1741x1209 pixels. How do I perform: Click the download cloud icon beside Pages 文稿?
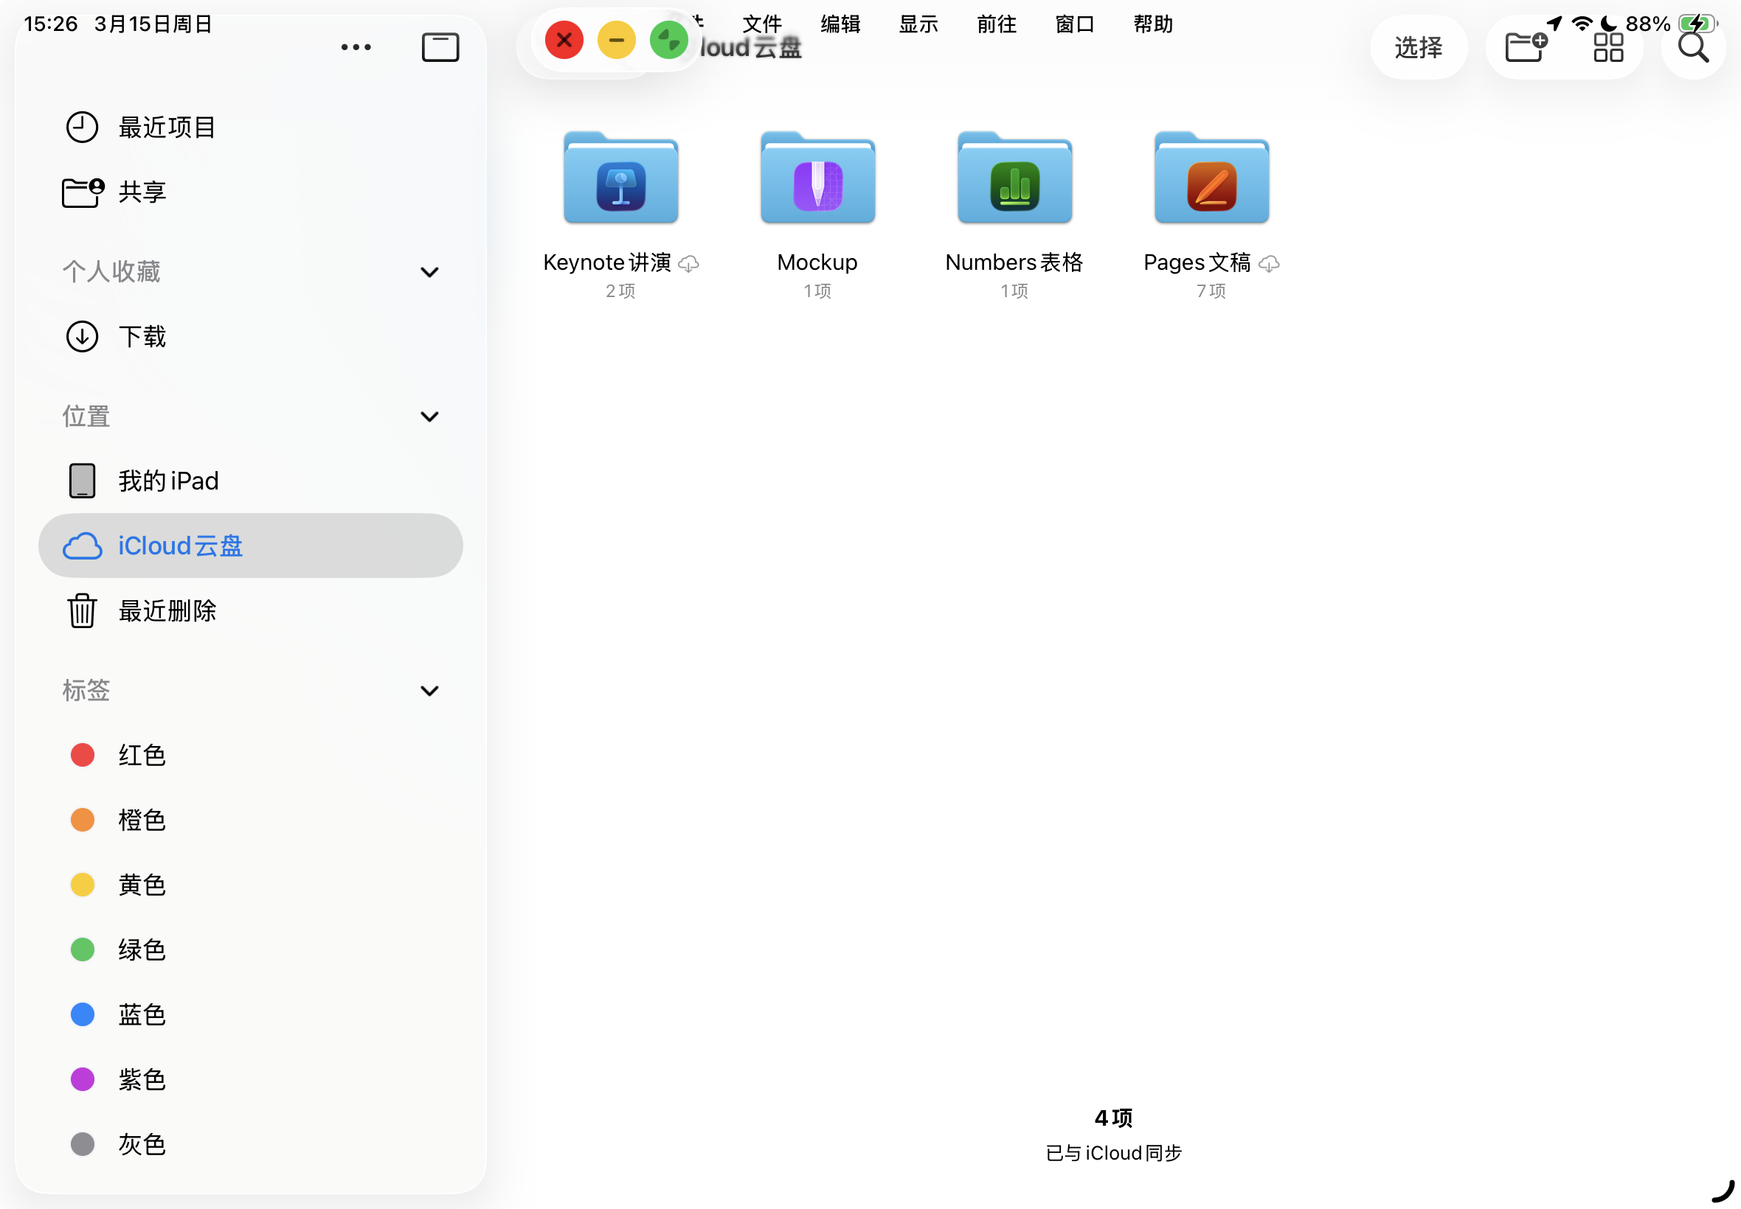(1269, 264)
